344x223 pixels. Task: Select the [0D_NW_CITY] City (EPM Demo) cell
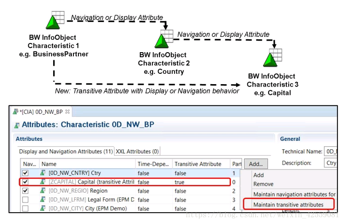pos(88,208)
